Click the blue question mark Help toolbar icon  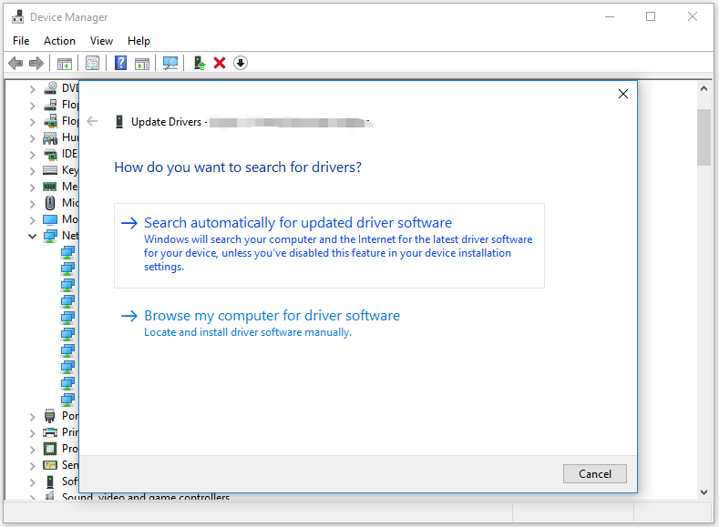(120, 63)
